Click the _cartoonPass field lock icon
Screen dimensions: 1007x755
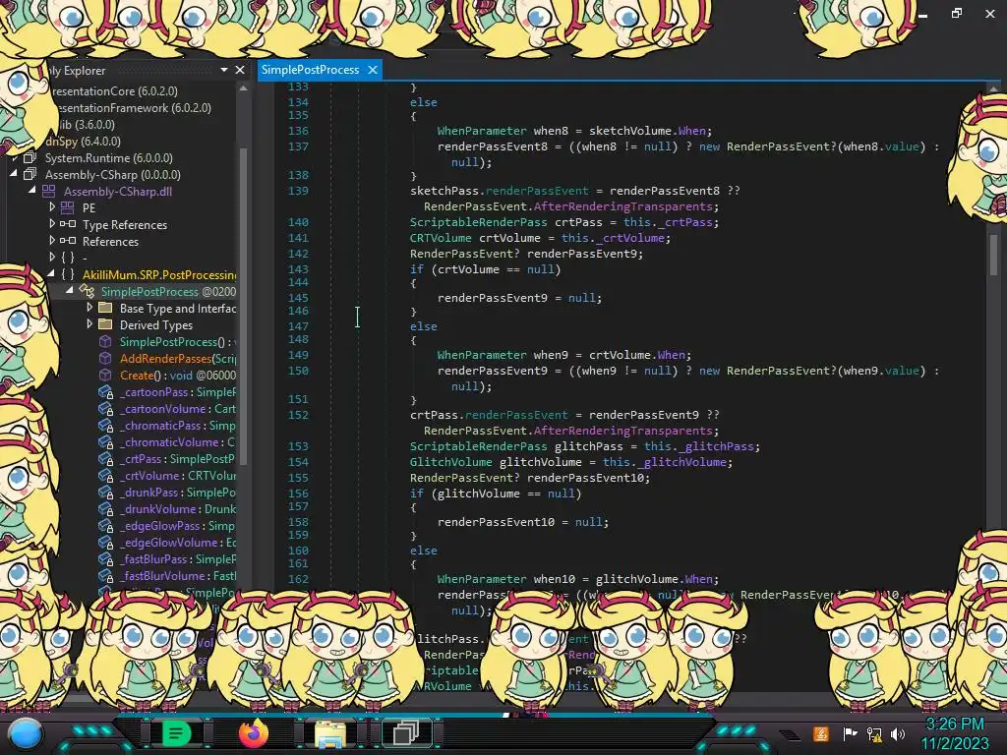click(105, 392)
